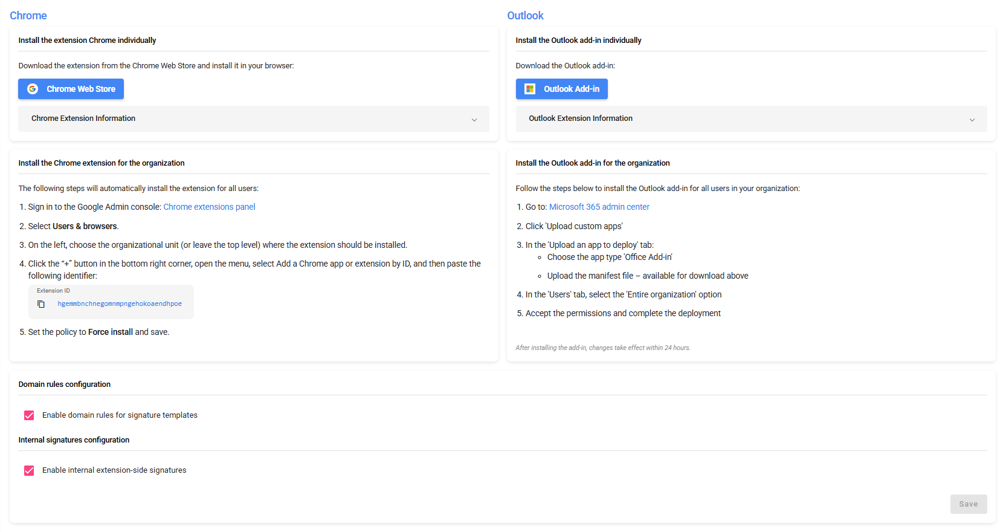Click the 'Set the policy to Force install' step

pyautogui.click(x=98, y=332)
